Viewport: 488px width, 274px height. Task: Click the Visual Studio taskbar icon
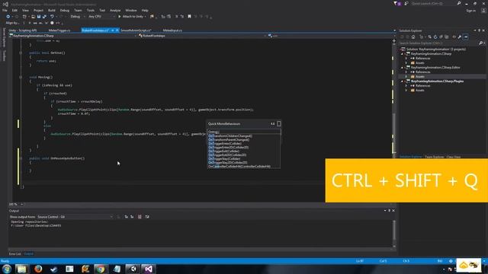tap(149, 269)
